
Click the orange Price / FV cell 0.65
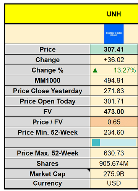[114, 122]
